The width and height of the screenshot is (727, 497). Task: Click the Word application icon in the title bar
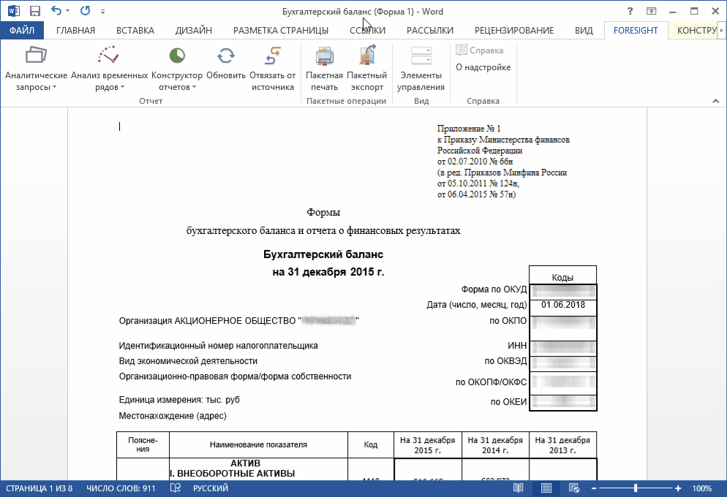pyautogui.click(x=13, y=11)
